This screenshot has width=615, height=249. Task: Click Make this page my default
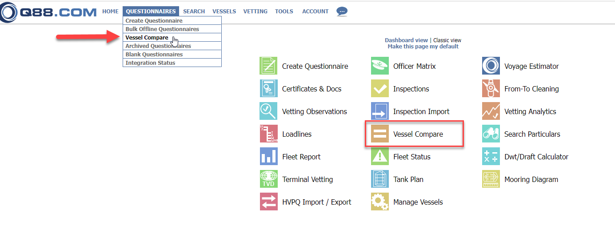(423, 46)
